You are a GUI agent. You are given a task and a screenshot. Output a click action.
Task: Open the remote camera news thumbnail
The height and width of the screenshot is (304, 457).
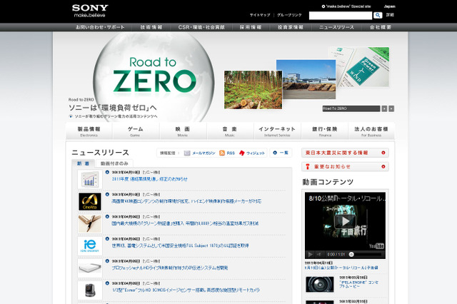pyautogui.click(x=90, y=290)
